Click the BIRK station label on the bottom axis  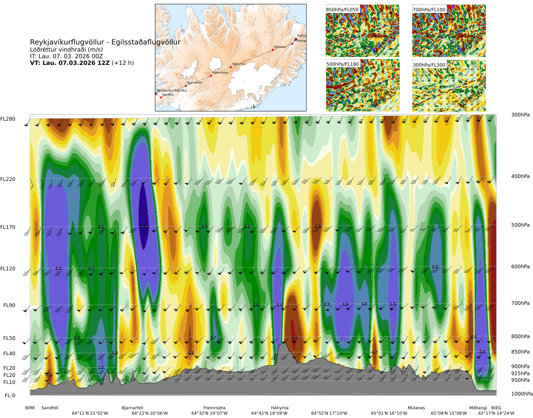(x=30, y=408)
